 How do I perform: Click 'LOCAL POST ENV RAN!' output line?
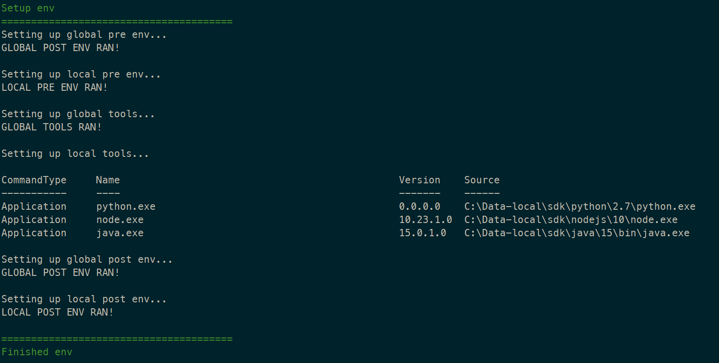[58, 312]
